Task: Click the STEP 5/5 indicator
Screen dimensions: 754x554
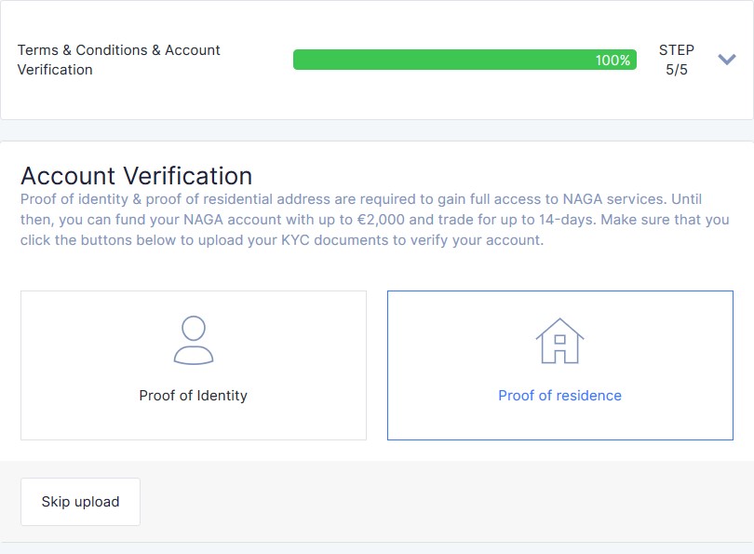Action: point(677,60)
